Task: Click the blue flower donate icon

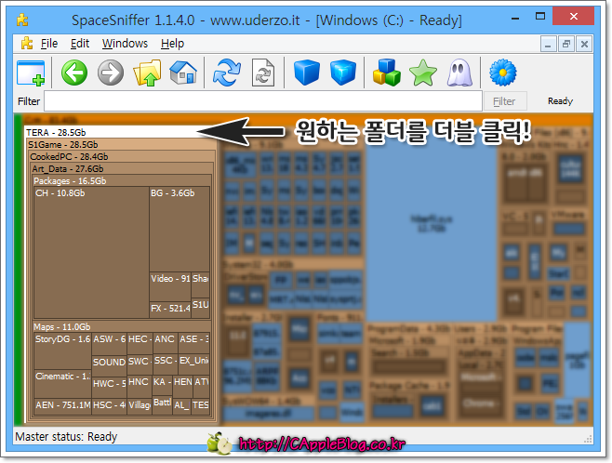Action: click(502, 73)
